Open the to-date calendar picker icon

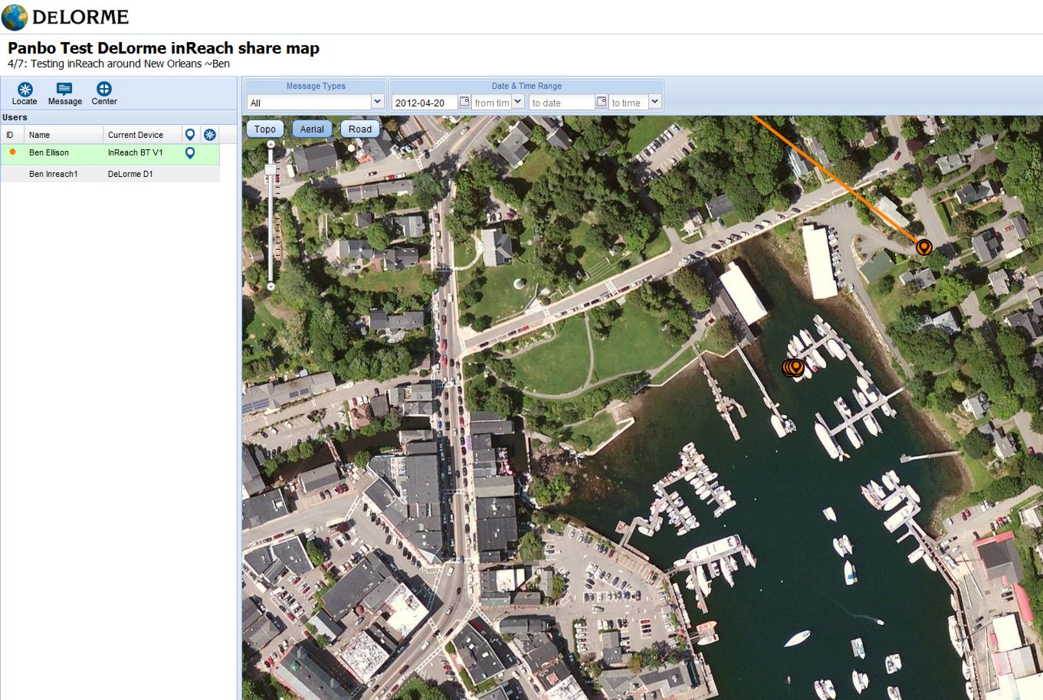601,102
